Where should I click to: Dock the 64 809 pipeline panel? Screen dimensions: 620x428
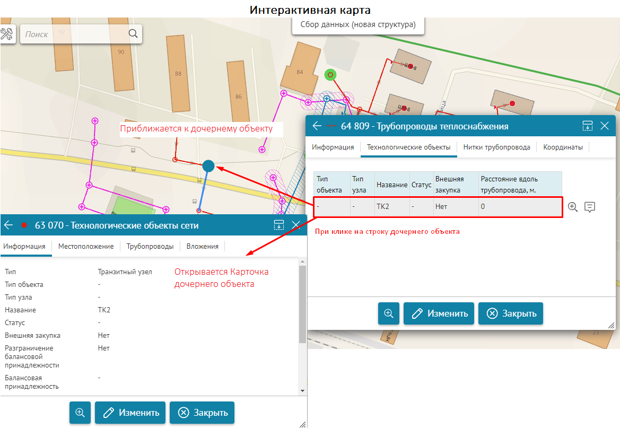coord(587,126)
